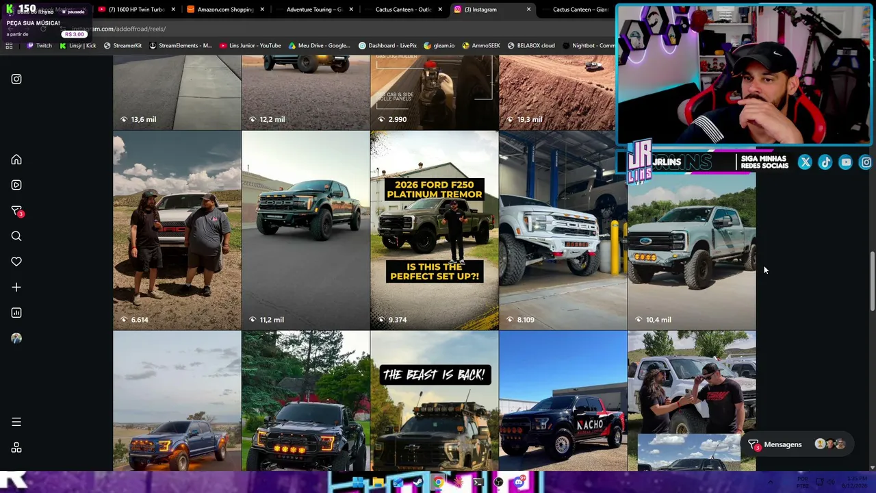Open the Meu Drive - Google bookmark

(x=320, y=46)
